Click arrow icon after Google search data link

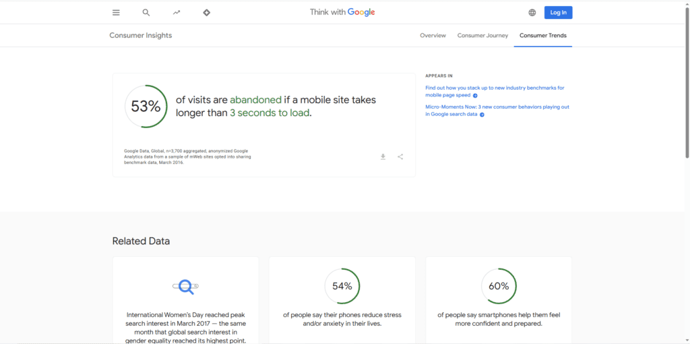(482, 115)
